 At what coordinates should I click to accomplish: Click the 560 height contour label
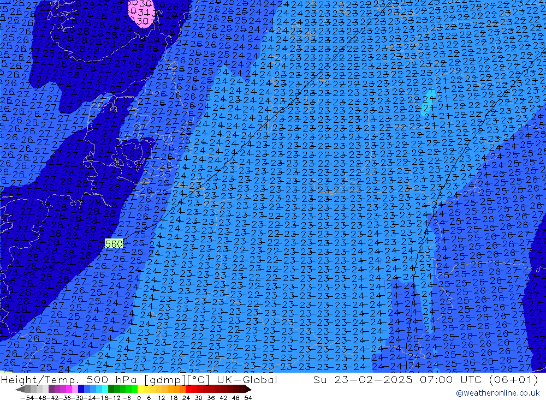click(x=114, y=244)
